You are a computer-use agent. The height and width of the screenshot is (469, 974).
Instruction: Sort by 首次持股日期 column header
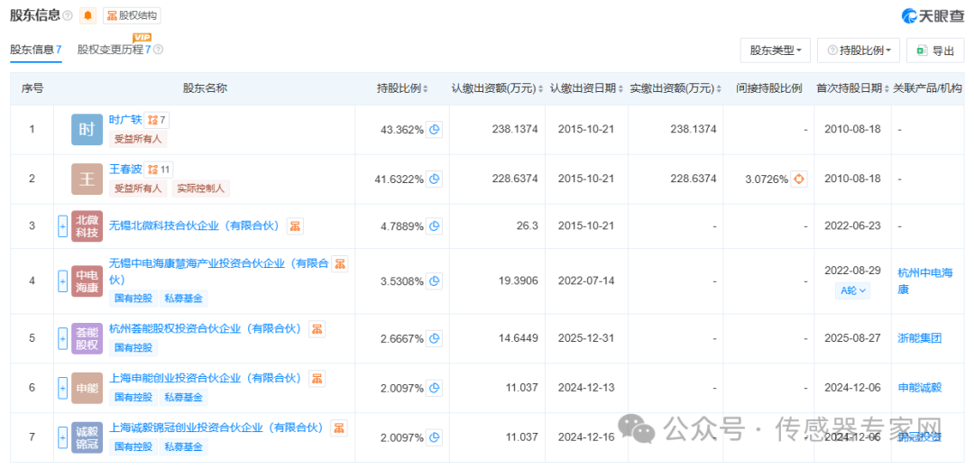tap(852, 88)
